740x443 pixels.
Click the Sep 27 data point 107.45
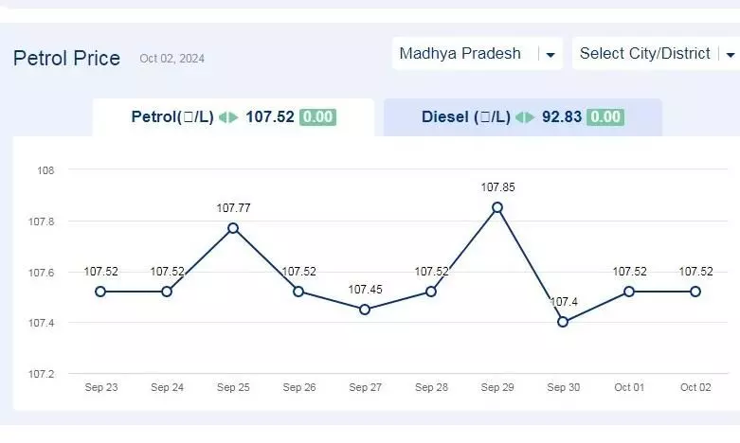(365, 310)
